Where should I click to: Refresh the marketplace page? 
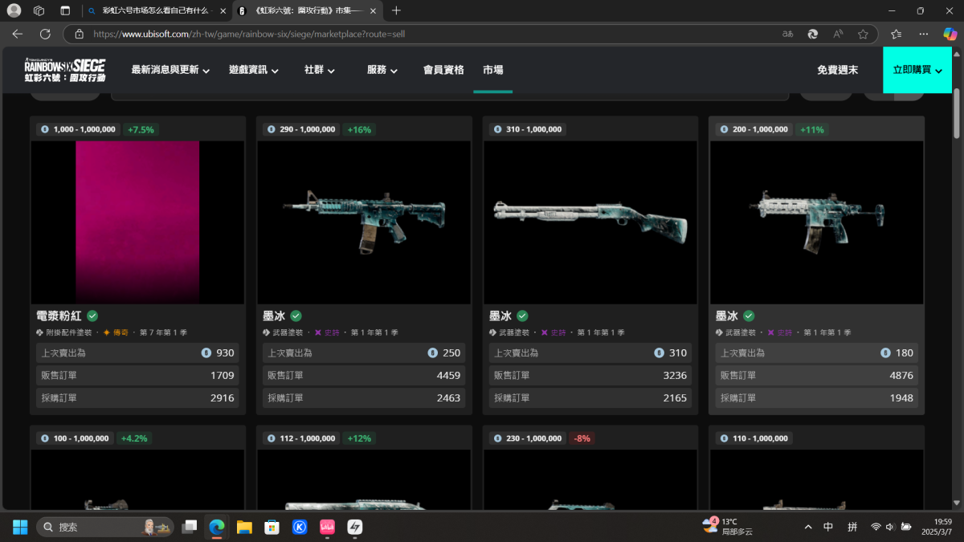click(x=45, y=35)
